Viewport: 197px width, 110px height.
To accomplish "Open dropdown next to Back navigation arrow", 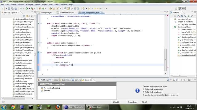I will point(101,9).
